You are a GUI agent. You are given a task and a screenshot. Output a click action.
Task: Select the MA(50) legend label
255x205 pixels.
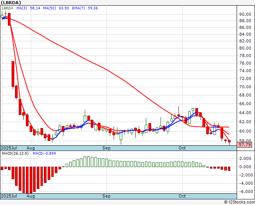(x=47, y=8)
